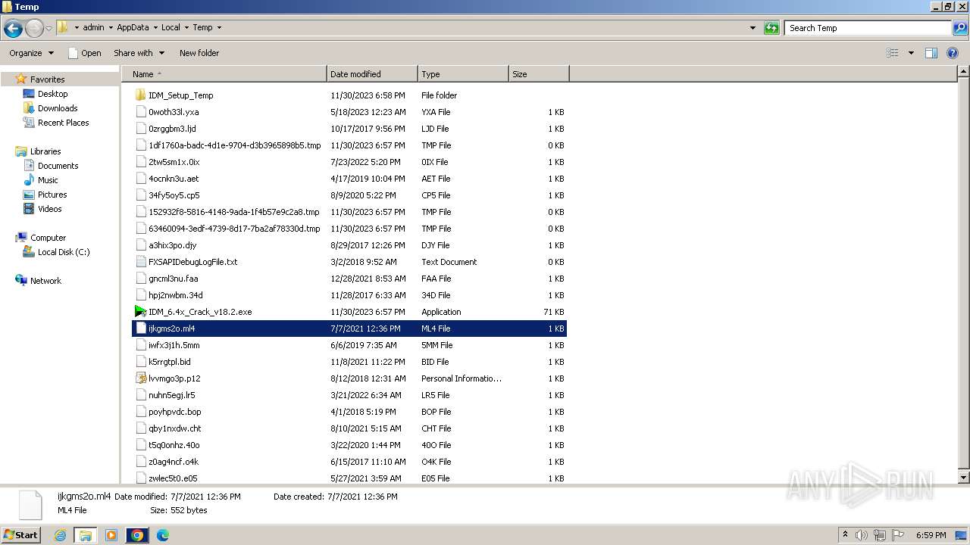Click the Forward navigation arrow
This screenshot has width=970, height=545.
point(34,28)
